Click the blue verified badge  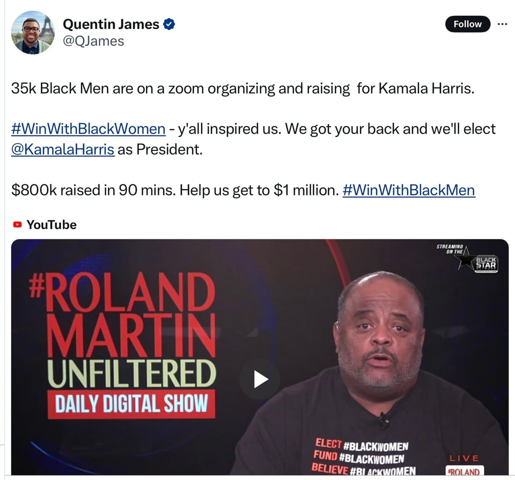tap(169, 24)
